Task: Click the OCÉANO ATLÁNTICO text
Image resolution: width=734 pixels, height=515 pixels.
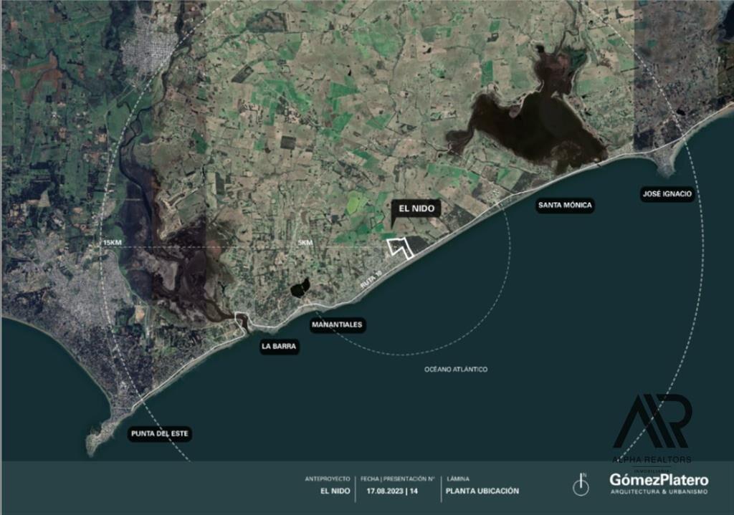Action: (456, 370)
